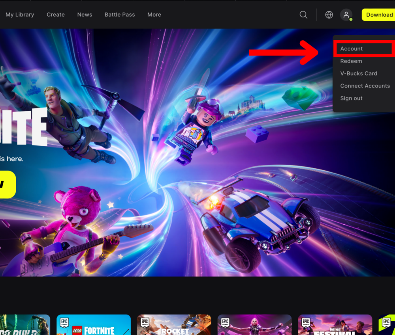Select V-Bucks Card from the menu
Image resolution: width=395 pixels, height=335 pixels.
tap(359, 73)
